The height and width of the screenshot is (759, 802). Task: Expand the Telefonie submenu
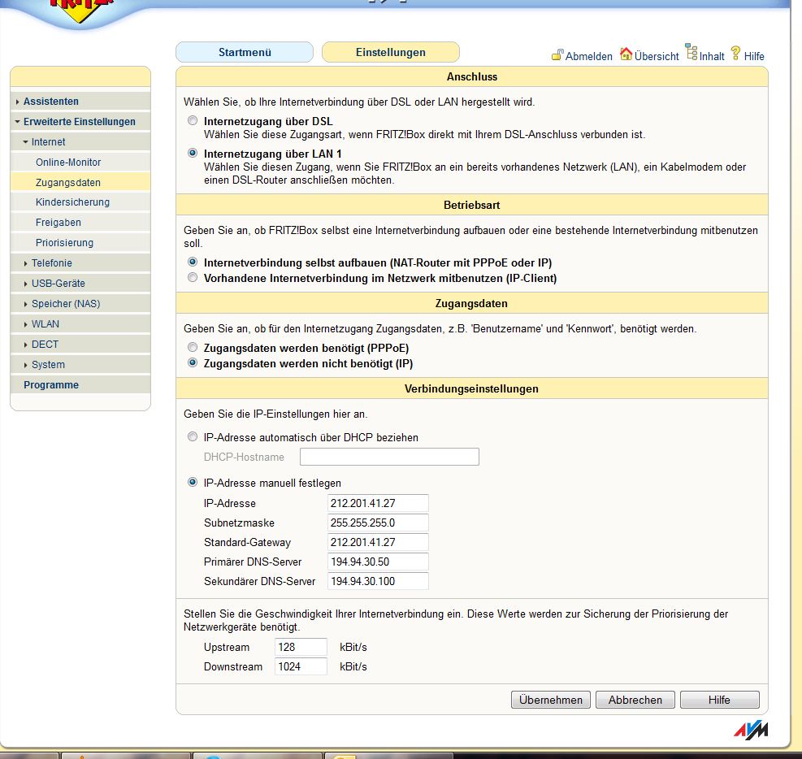click(x=80, y=263)
